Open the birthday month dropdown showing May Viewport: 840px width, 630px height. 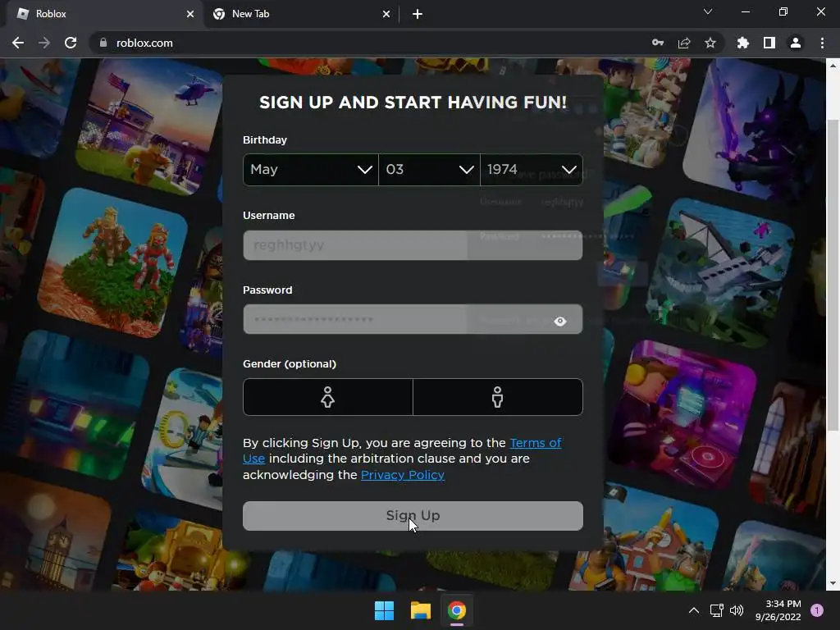[x=311, y=170]
